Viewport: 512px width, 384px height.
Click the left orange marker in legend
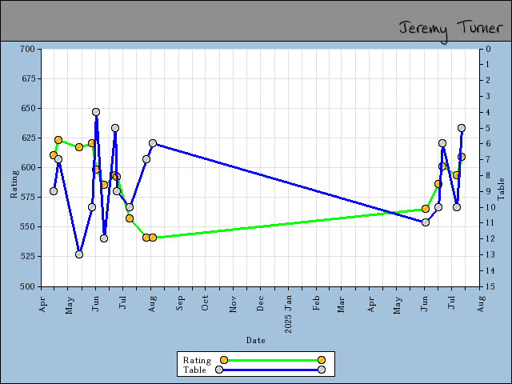224,360
